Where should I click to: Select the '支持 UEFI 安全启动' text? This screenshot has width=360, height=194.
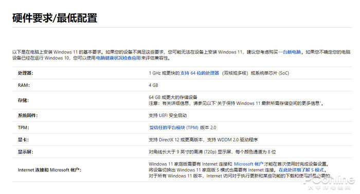pos(168,115)
